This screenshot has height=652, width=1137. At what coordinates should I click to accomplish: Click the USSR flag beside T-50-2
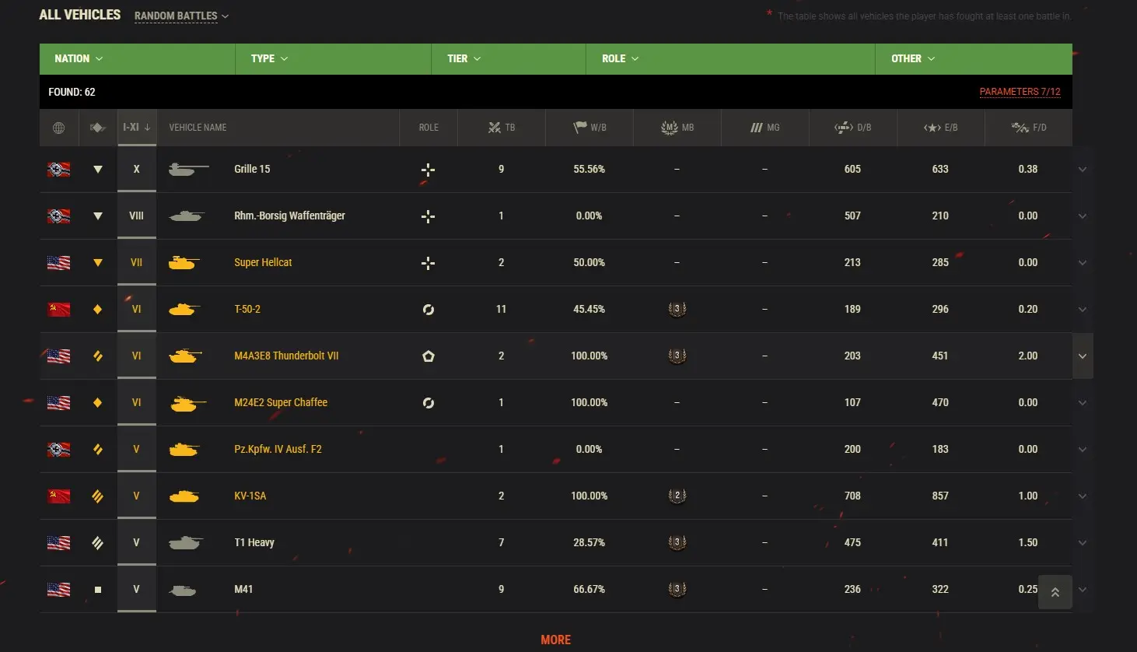[x=58, y=310]
